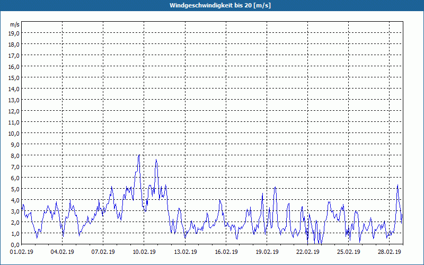Select the 01.02.19 date label

pos(21,252)
